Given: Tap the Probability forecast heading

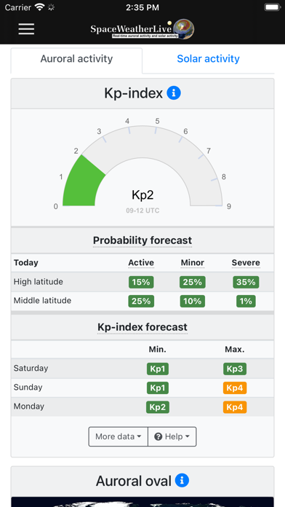Looking at the screenshot, I should (x=142, y=240).
